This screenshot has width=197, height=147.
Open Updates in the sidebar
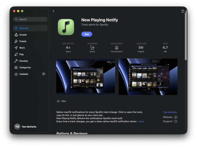30,74
